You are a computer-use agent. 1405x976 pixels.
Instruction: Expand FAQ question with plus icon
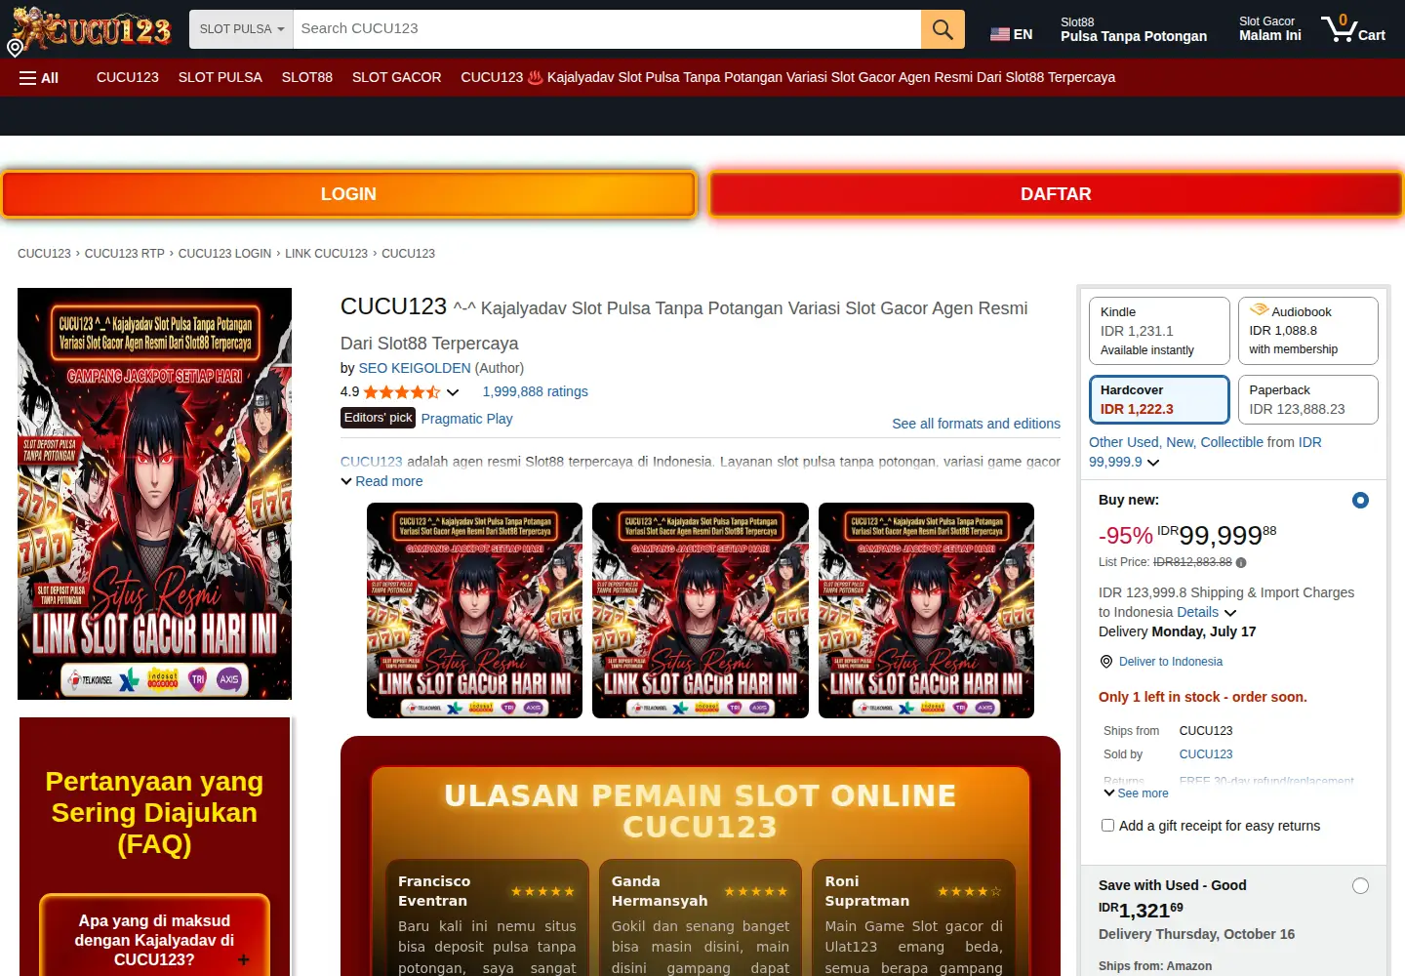click(x=243, y=960)
